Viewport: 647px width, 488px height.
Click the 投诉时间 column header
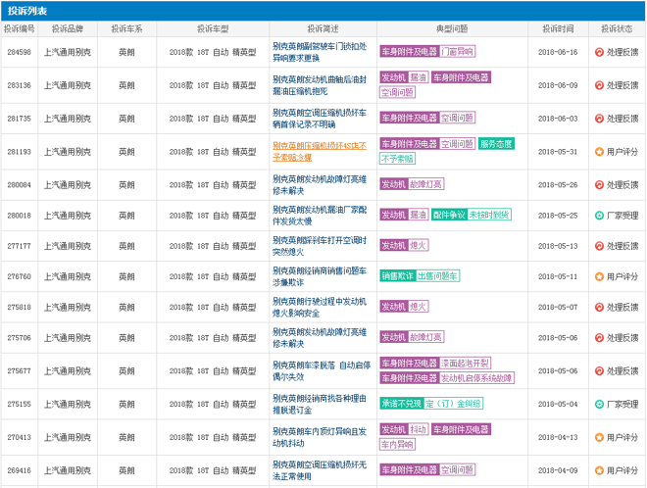pos(558,28)
